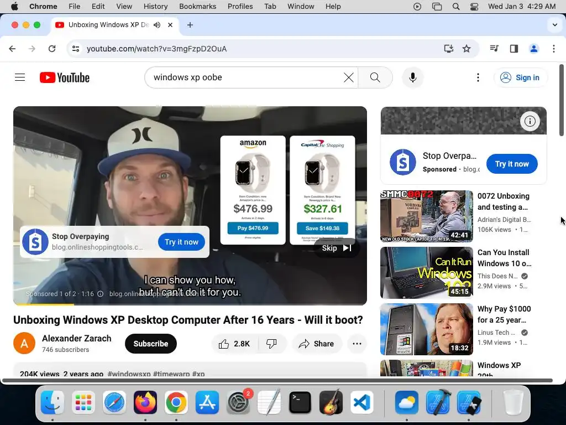Click Try it now in sidebar ad
566x425 pixels.
512,164
